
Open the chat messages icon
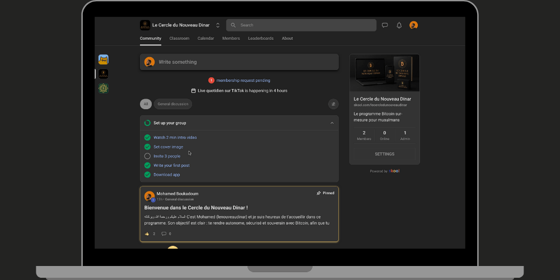[x=385, y=25]
